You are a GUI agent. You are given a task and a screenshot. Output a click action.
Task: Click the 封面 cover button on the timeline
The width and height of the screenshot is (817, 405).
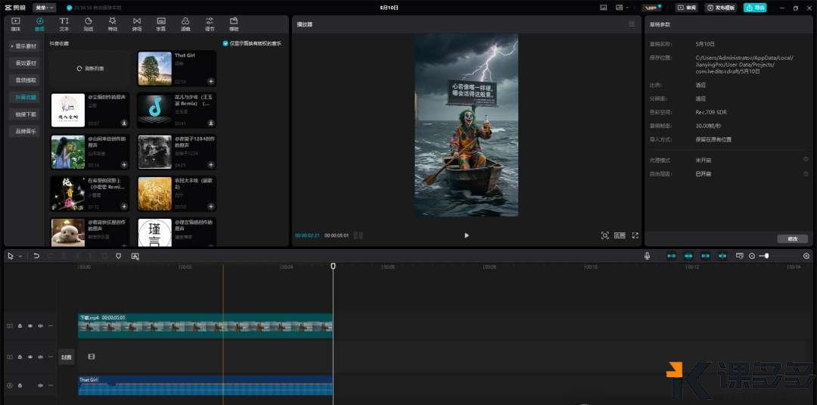tap(66, 357)
